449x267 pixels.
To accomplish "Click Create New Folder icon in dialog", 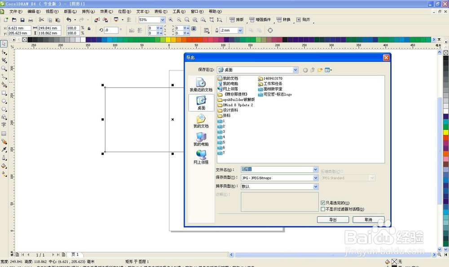I will click(320, 70).
